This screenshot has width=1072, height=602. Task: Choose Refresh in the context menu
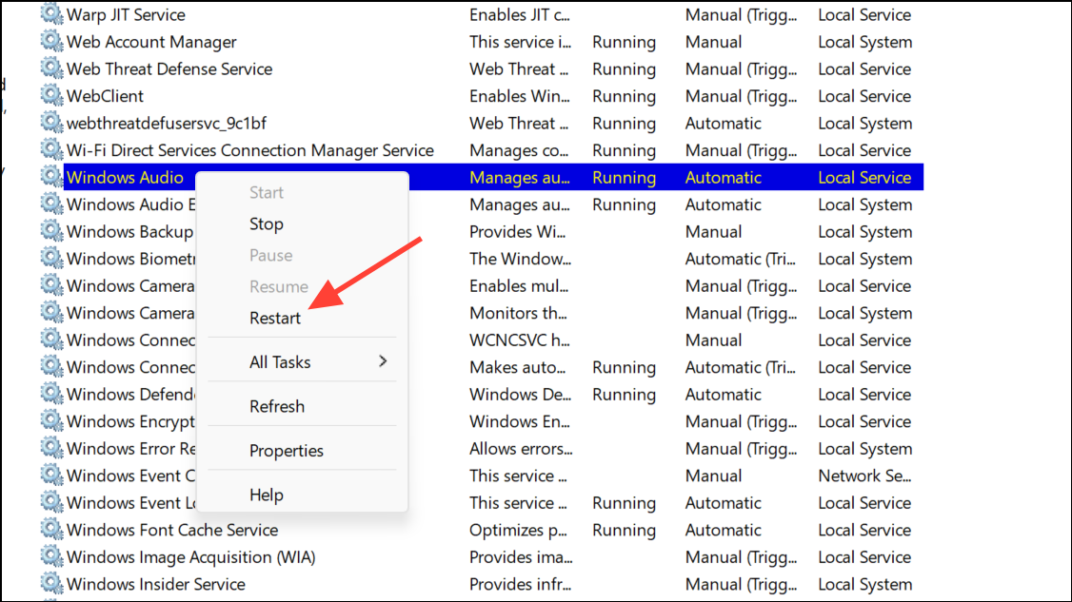tap(277, 406)
